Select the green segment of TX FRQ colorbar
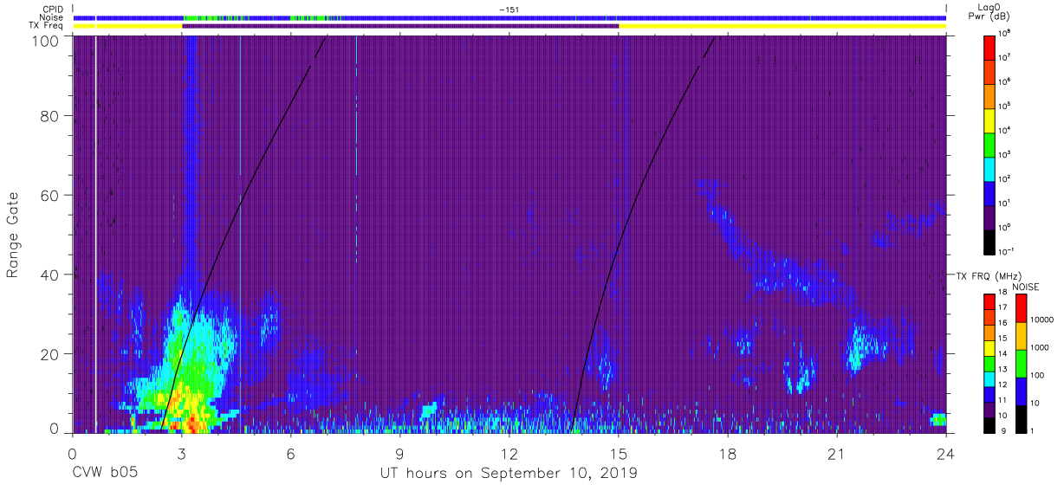 tap(990, 363)
